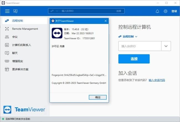The width and height of the screenshot is (180, 122).
Task: Click the connection ready status text
Action: (18, 119)
